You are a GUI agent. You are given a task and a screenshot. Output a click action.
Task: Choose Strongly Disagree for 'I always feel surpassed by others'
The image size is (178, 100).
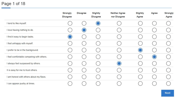pos(70,63)
